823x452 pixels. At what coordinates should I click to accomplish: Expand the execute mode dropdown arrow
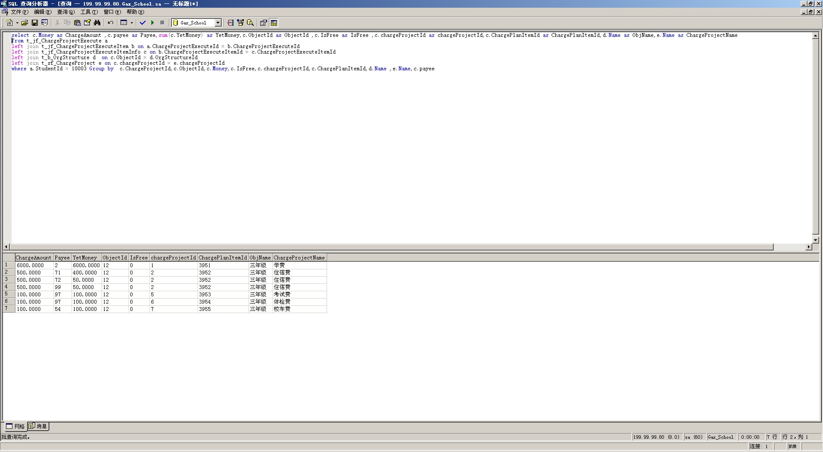click(x=132, y=23)
